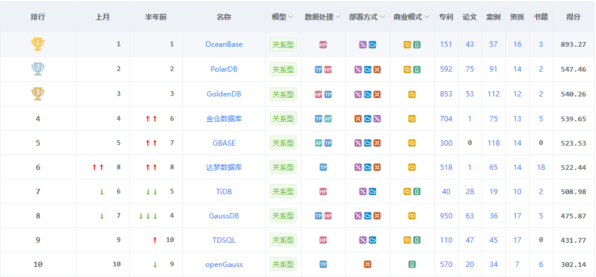Viewport: 596px width, 277px height.
Task: Click the 关系型 tag in the openGauss row
Action: 283,265
